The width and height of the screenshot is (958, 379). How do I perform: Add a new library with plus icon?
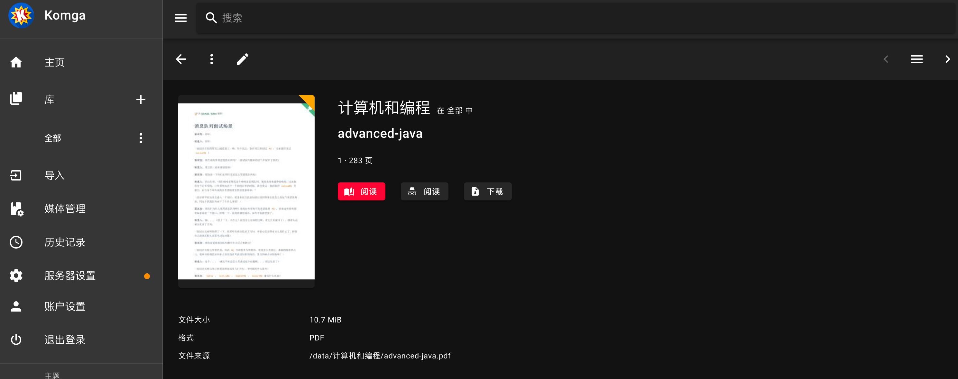tap(141, 100)
